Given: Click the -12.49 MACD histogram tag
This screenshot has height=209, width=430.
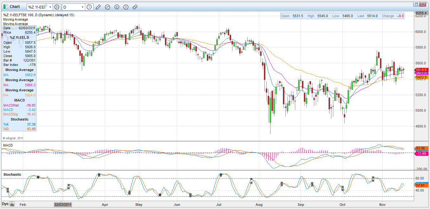Looking at the screenshot, I should tap(421, 154).
